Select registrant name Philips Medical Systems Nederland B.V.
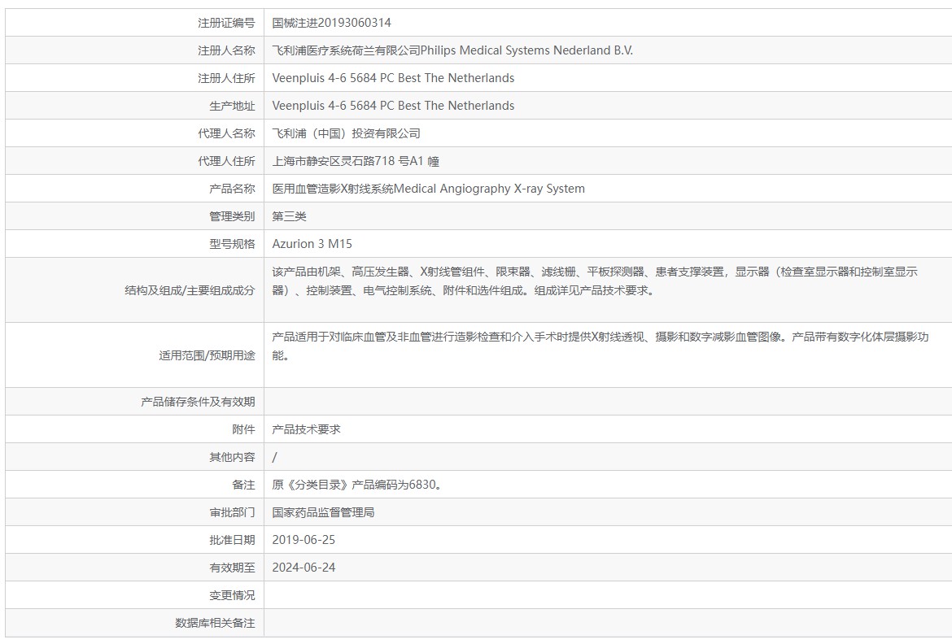The image size is (952, 644). 526,50
